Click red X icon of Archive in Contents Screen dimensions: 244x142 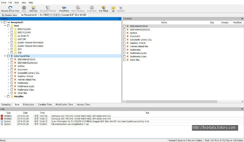pos(128,33)
